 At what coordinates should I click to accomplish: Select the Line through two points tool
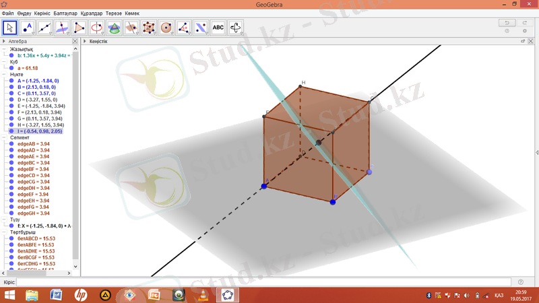click(x=45, y=28)
